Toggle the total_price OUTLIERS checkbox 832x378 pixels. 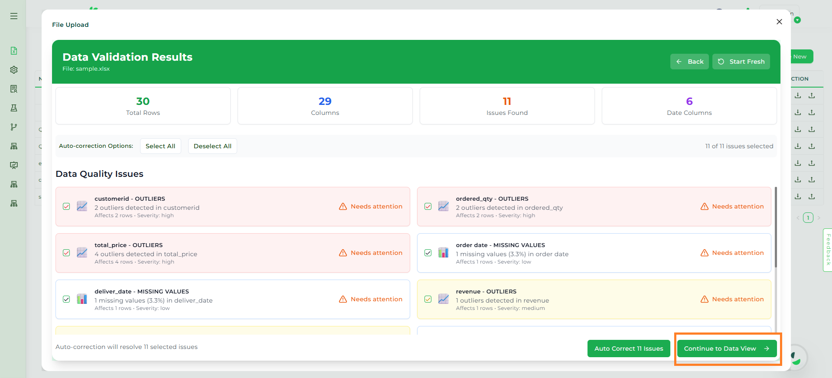click(x=66, y=253)
